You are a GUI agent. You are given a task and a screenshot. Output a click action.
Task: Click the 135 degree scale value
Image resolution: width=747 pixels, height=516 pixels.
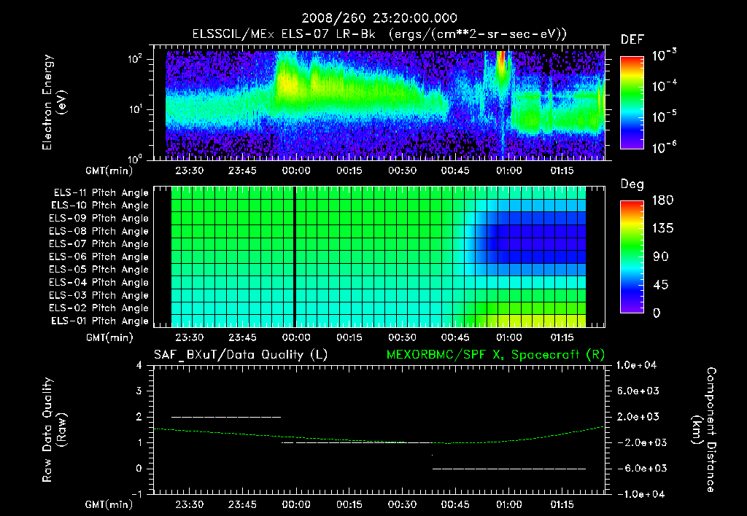point(662,228)
